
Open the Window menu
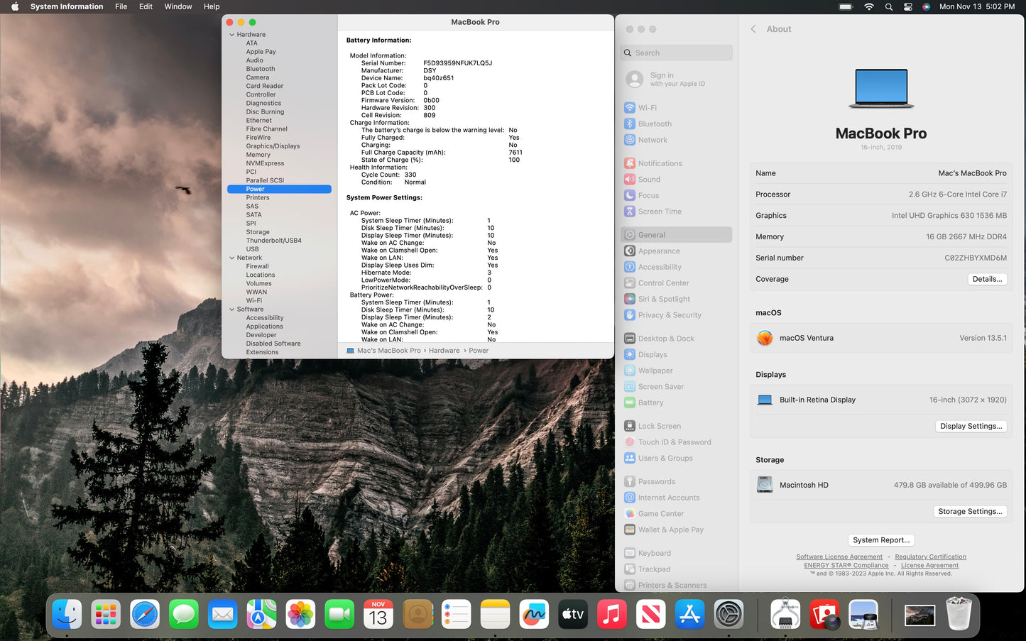pos(178,6)
